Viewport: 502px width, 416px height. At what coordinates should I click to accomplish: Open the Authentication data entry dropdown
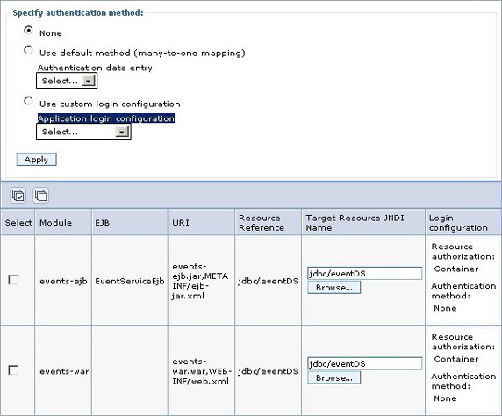67,81
